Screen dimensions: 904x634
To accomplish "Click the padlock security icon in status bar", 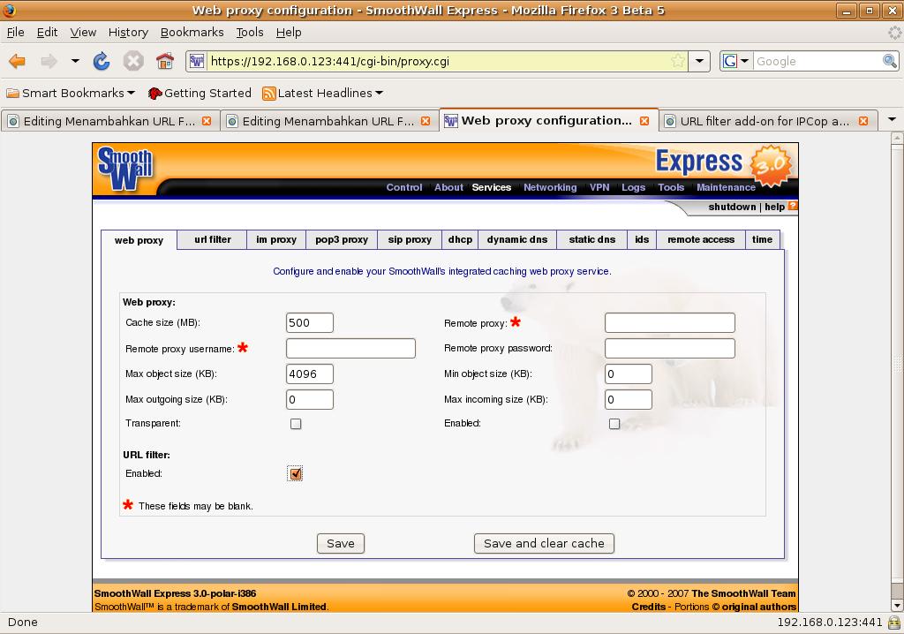I will pyautogui.click(x=894, y=623).
